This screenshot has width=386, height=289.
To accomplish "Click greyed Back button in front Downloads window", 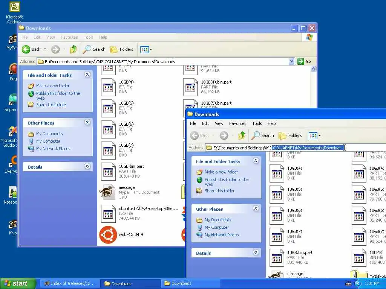I will click(x=200, y=135).
